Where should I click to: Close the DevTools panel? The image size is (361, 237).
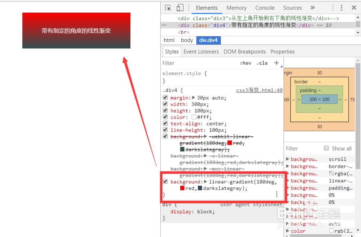pos(354,8)
